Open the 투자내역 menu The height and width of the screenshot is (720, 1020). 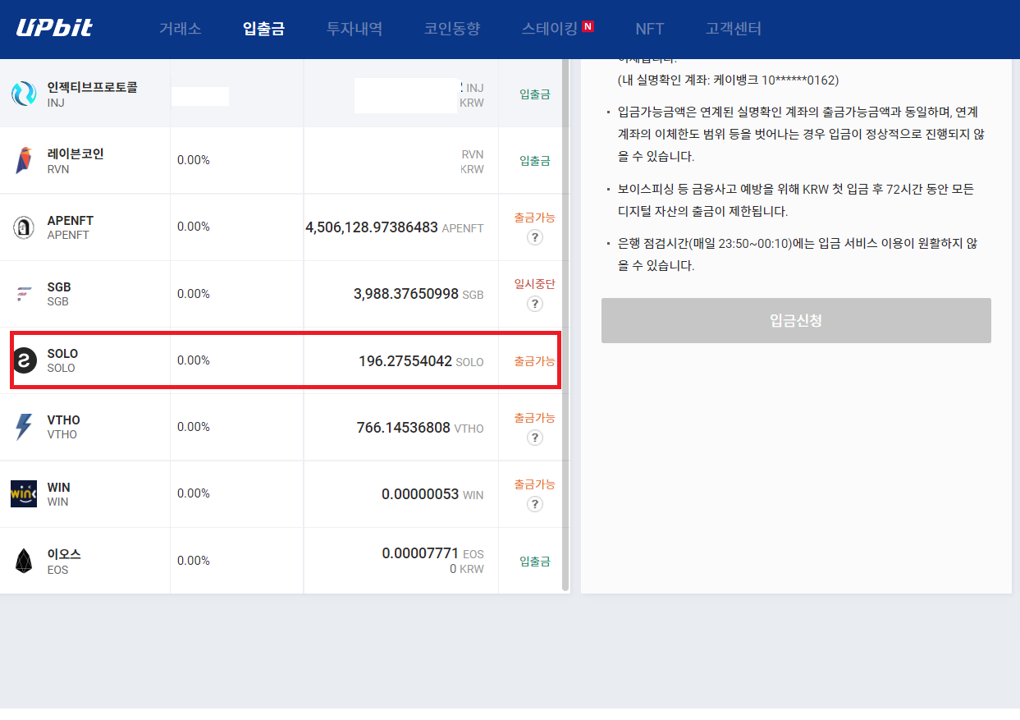(x=354, y=29)
